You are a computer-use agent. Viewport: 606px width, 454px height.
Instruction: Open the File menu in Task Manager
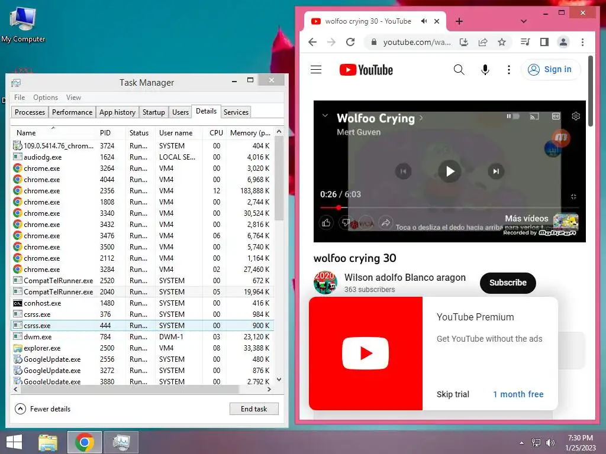point(20,98)
